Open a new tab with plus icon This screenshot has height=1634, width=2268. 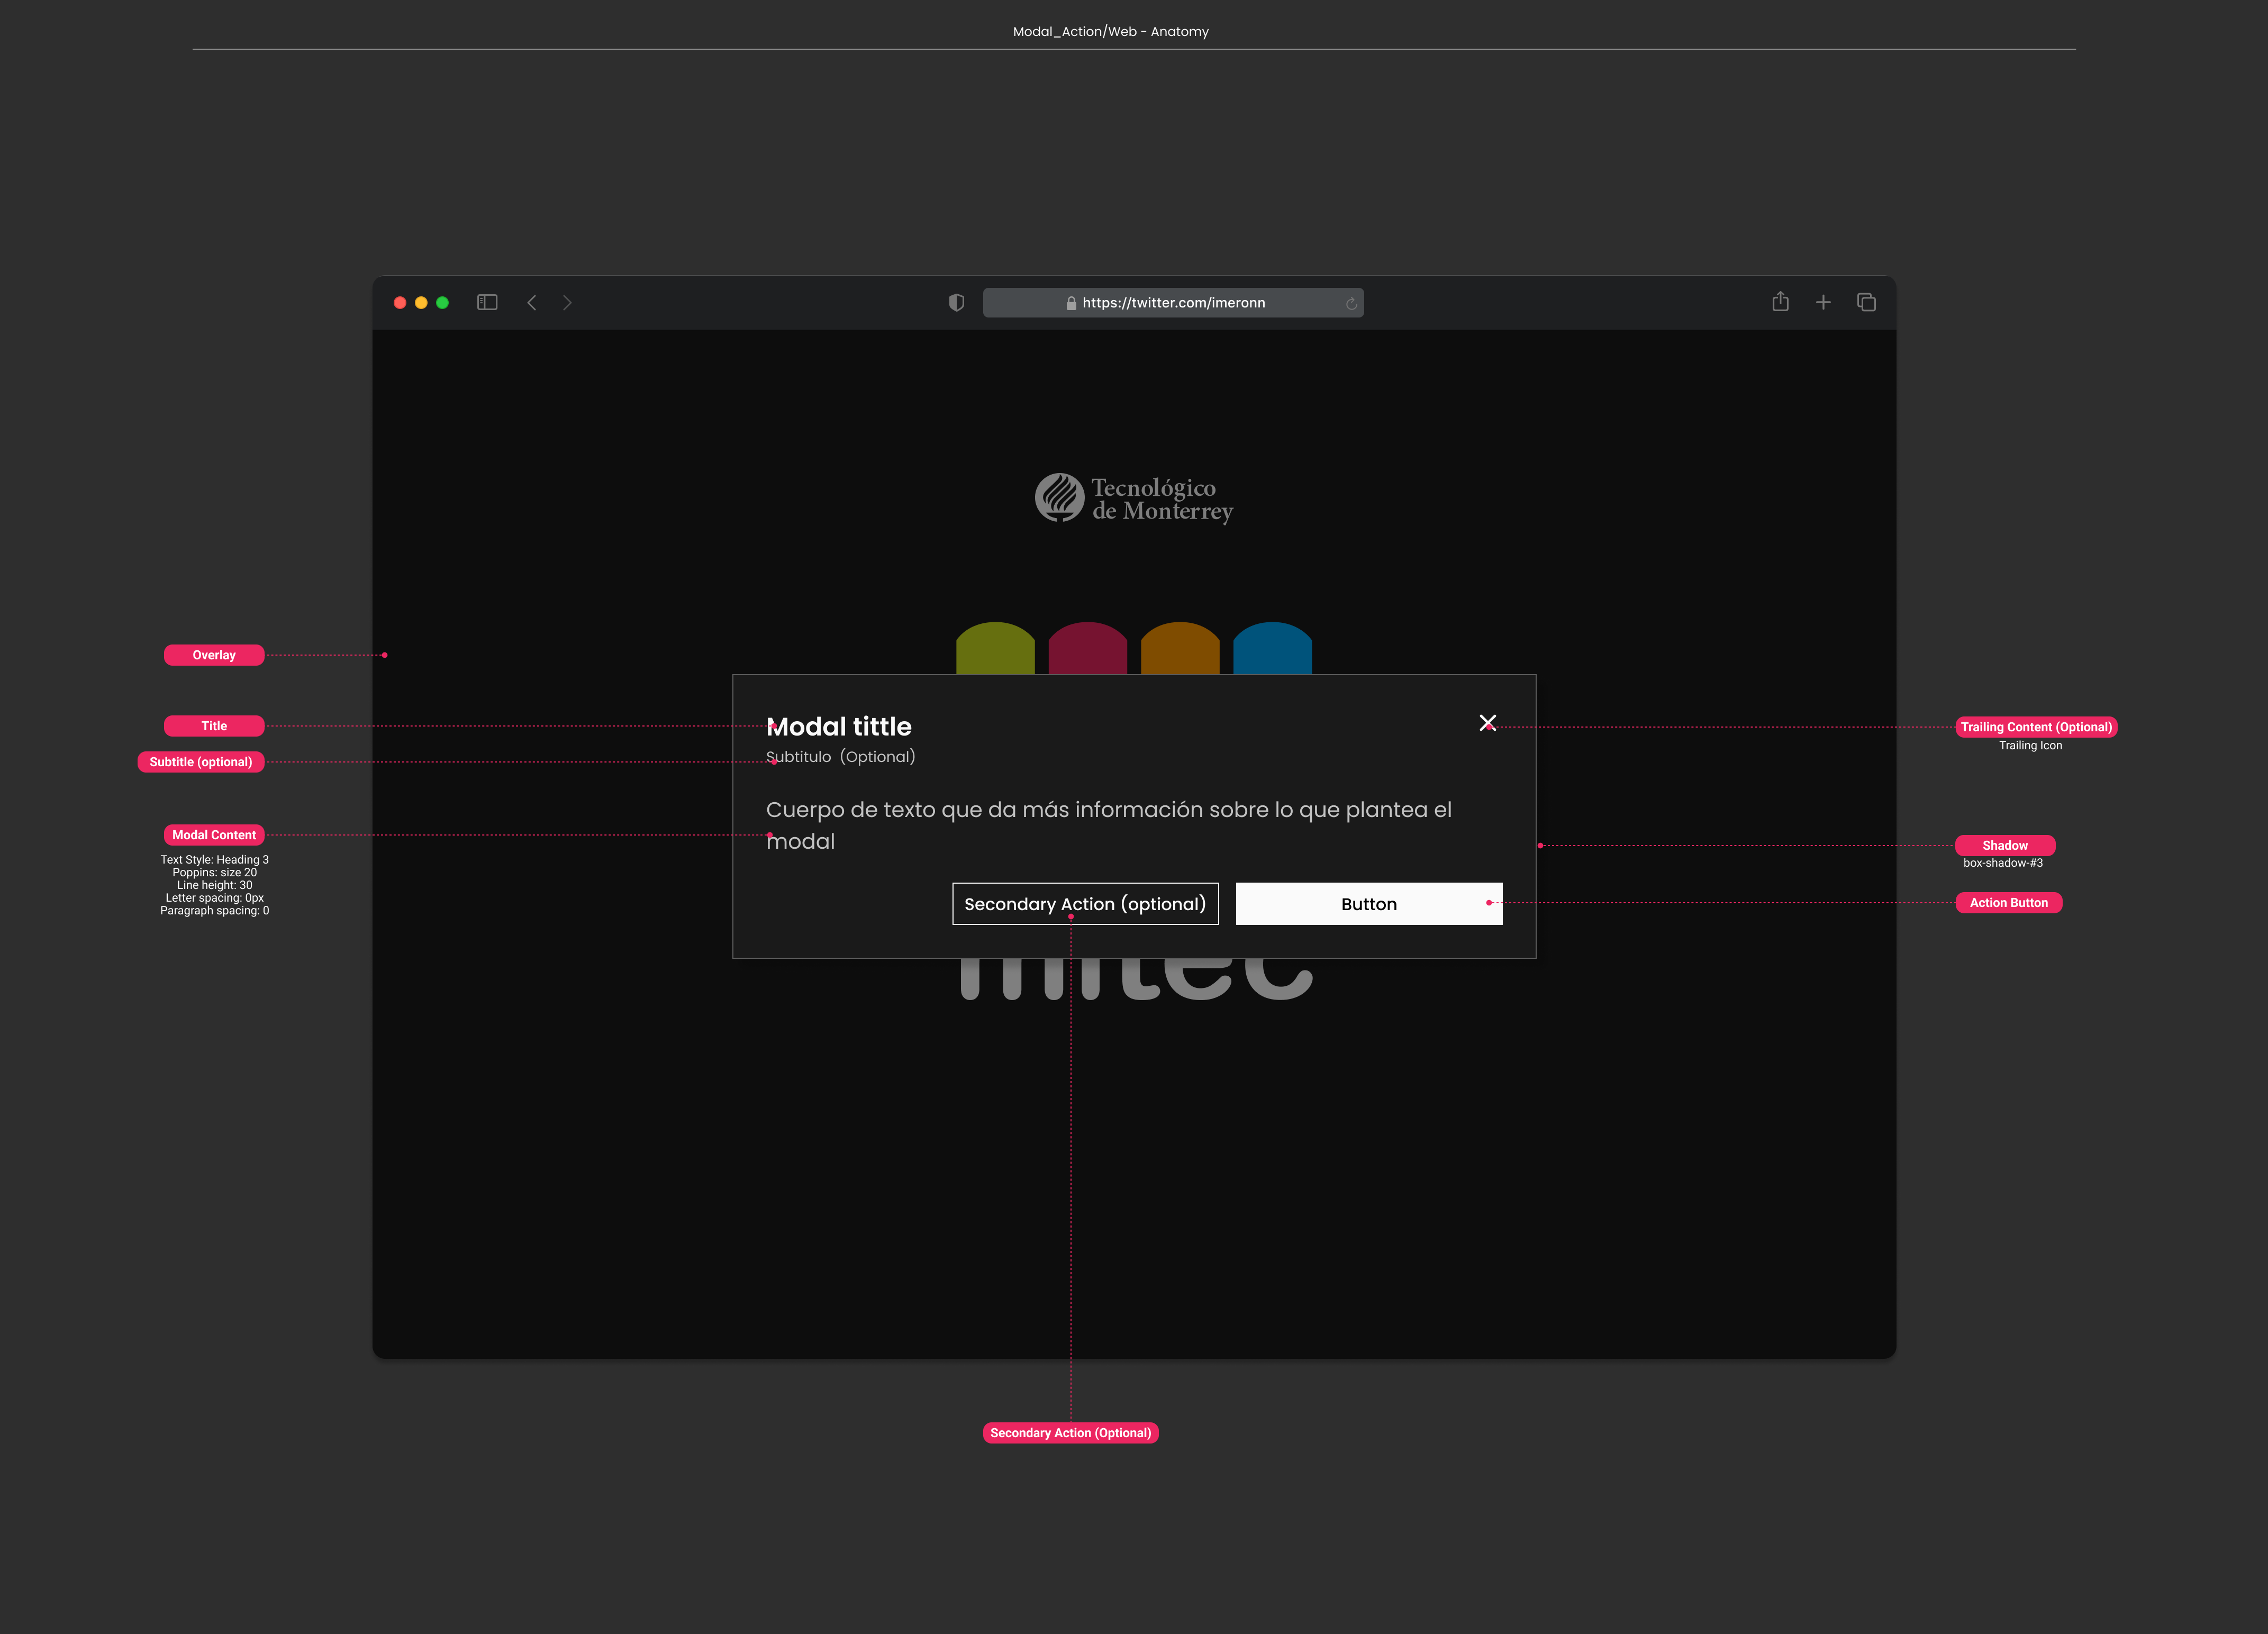click(x=1823, y=302)
